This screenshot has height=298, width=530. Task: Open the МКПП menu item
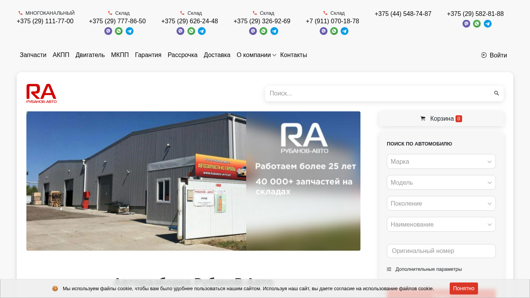[120, 55]
